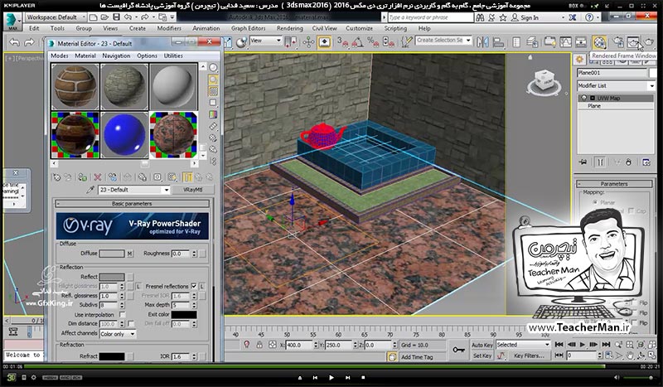The height and width of the screenshot is (387, 663).
Task: Open the Selected key filter dropdown
Action: [x=523, y=345]
